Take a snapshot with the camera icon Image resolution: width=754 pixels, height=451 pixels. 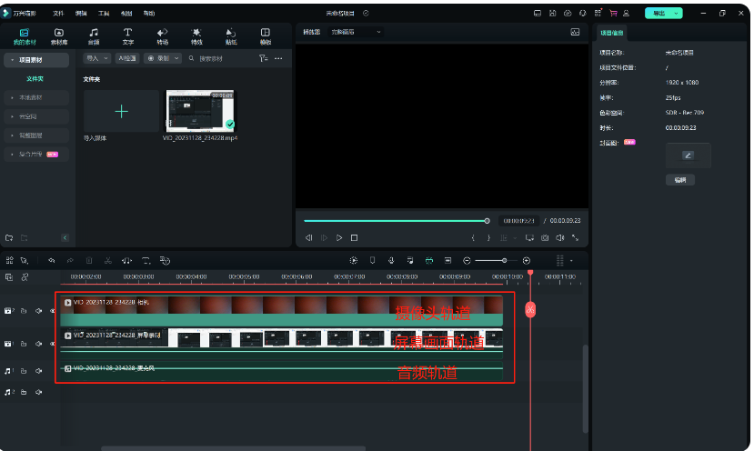pyautogui.click(x=545, y=237)
